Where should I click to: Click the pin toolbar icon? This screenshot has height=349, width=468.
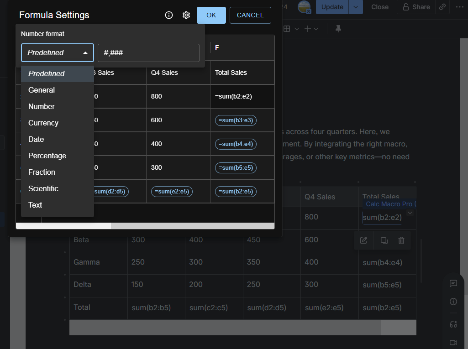click(x=338, y=29)
